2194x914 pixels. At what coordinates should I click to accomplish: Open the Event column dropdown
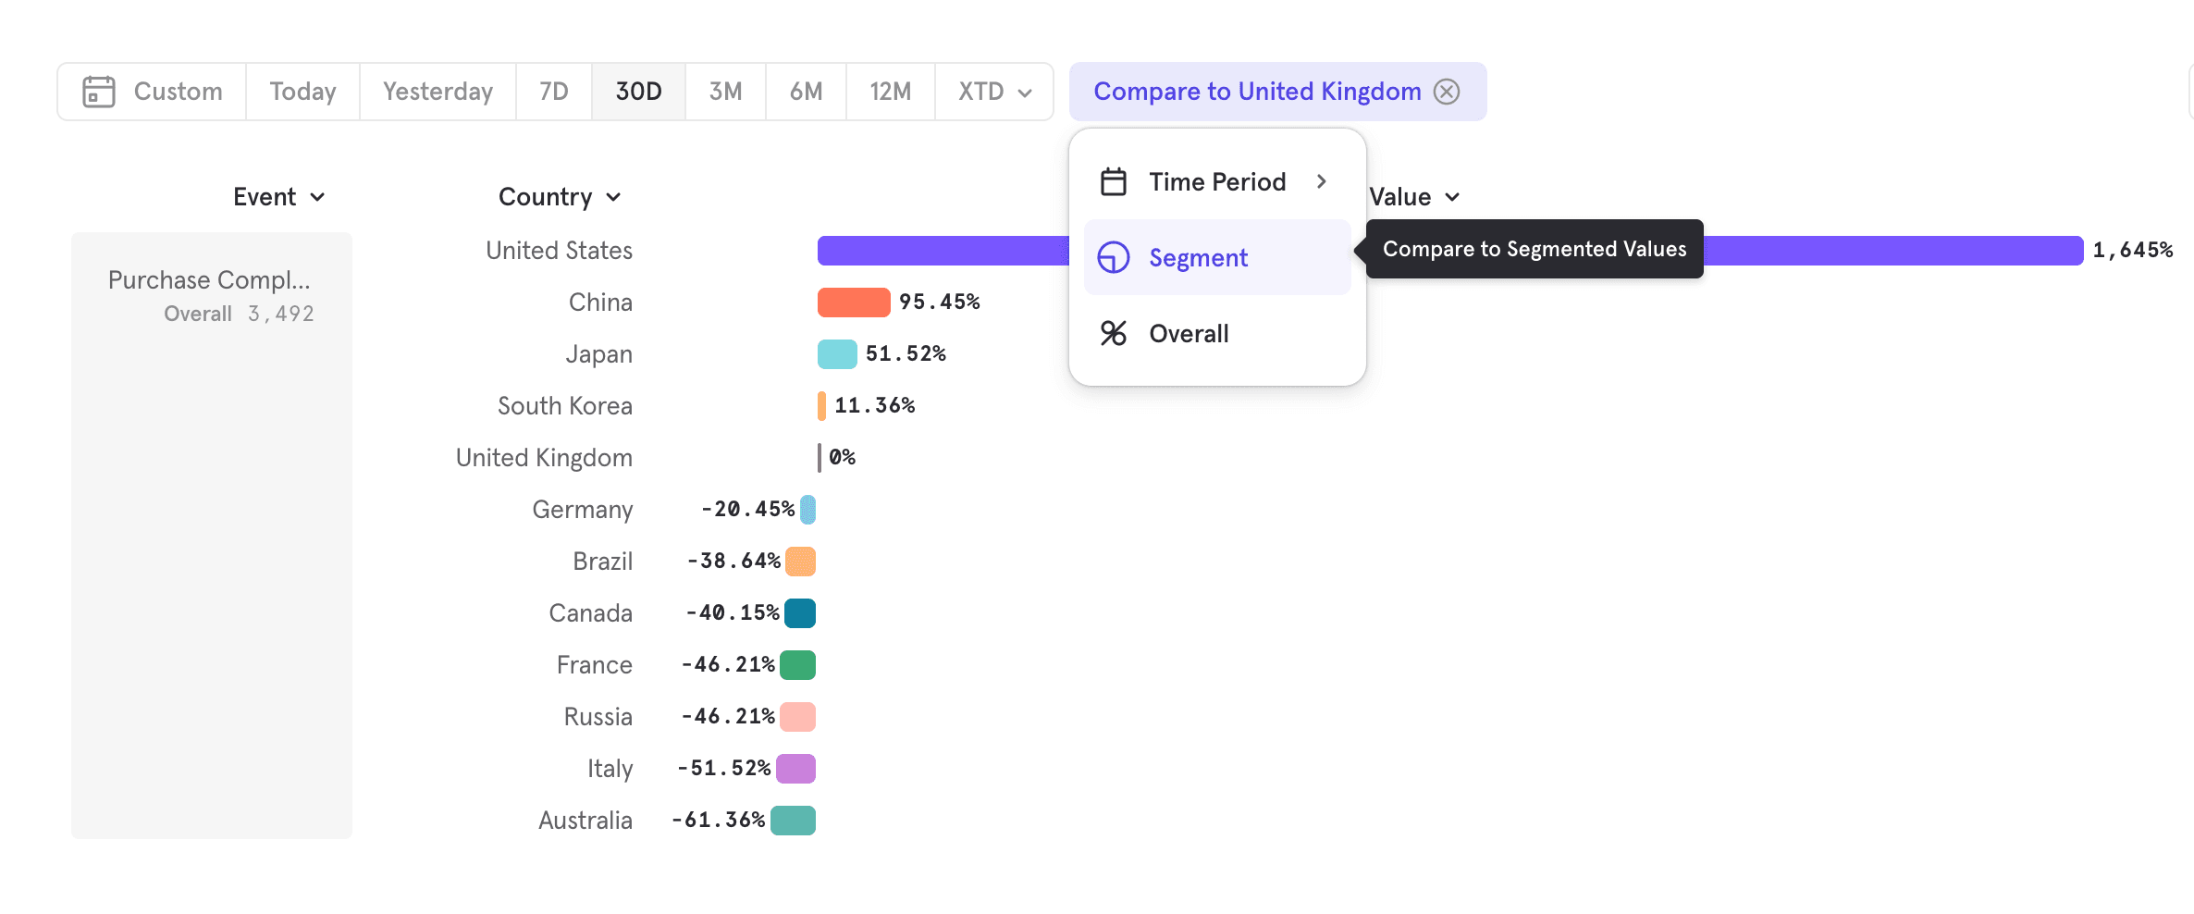coord(279,196)
